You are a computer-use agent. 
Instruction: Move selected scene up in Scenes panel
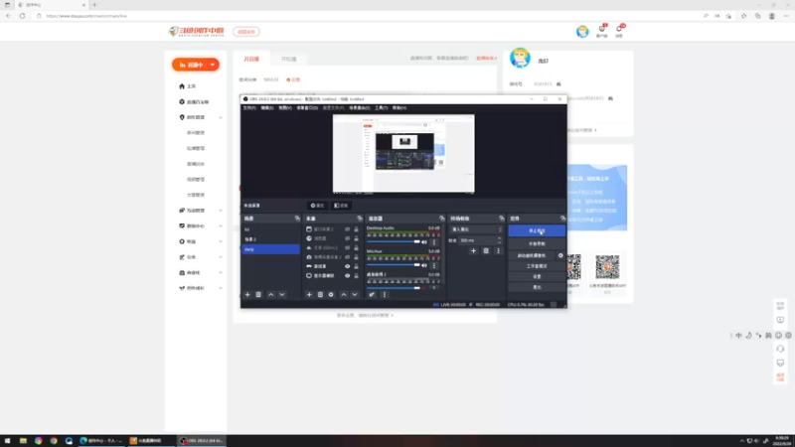(270, 294)
